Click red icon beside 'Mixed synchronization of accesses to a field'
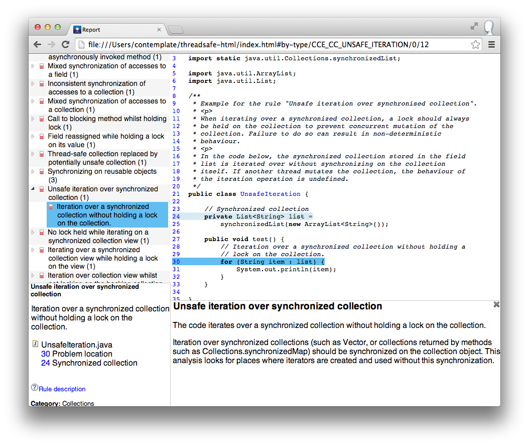529x446 pixels. click(x=42, y=66)
